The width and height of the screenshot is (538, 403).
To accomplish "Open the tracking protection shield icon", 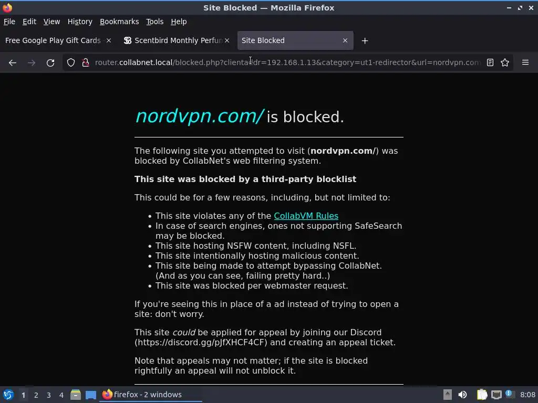I will (71, 63).
